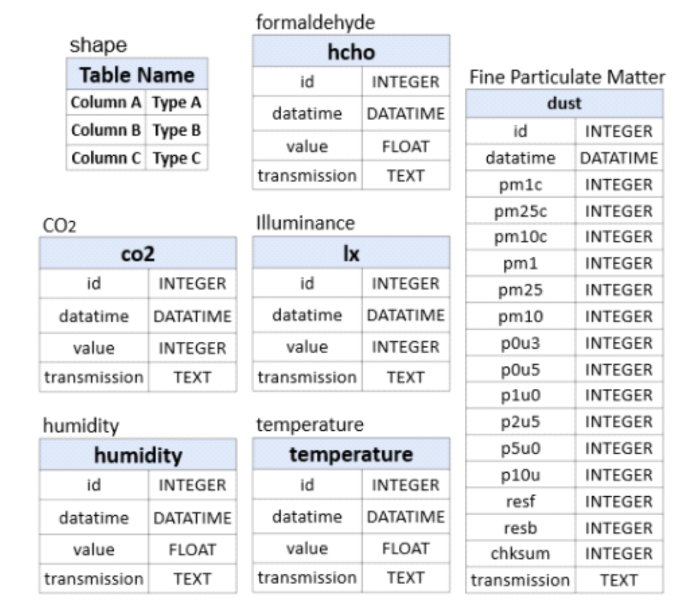Select the dust table header

[564, 104]
